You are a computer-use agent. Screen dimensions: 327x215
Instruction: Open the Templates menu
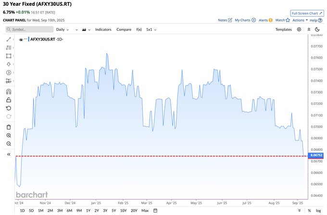(x=283, y=29)
